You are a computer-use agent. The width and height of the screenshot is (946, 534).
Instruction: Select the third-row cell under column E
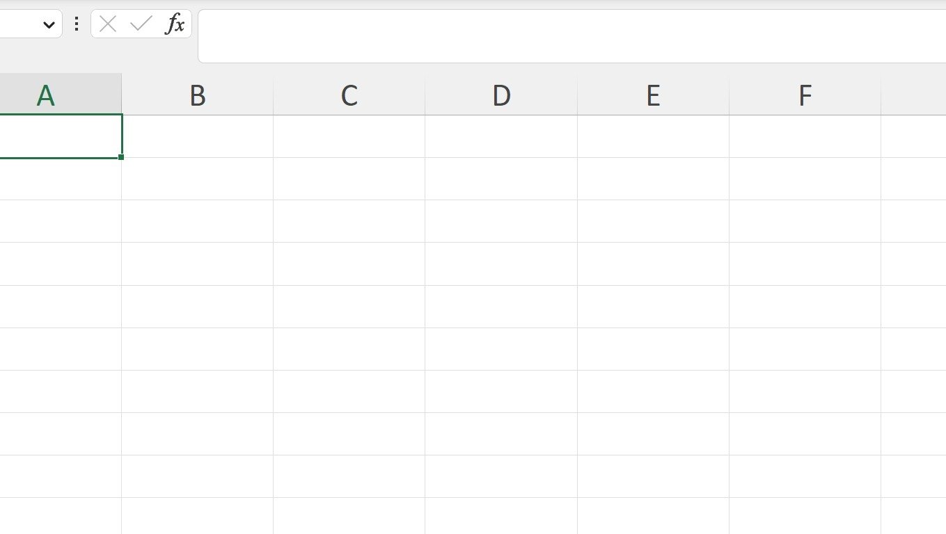click(653, 221)
